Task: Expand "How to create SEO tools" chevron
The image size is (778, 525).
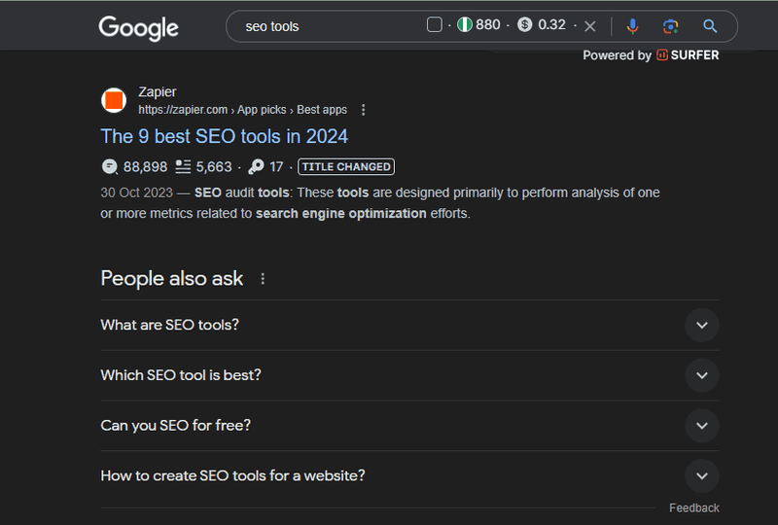Action: 701,476
